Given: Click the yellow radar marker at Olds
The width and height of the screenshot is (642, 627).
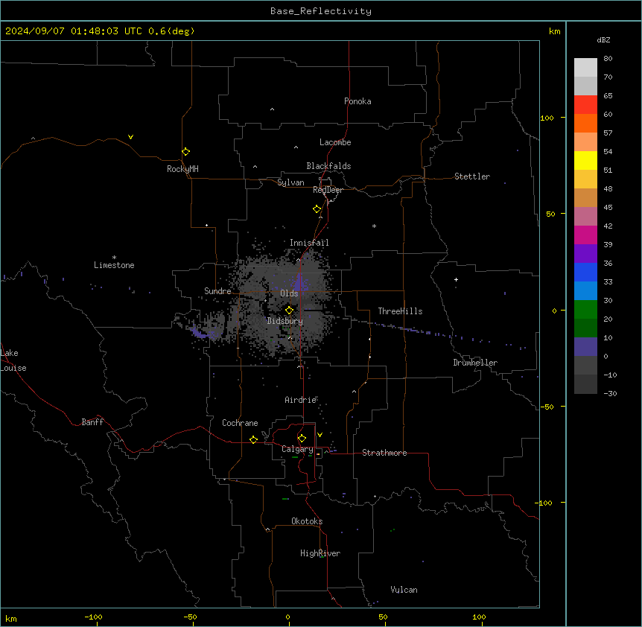Looking at the screenshot, I should pyautogui.click(x=289, y=311).
